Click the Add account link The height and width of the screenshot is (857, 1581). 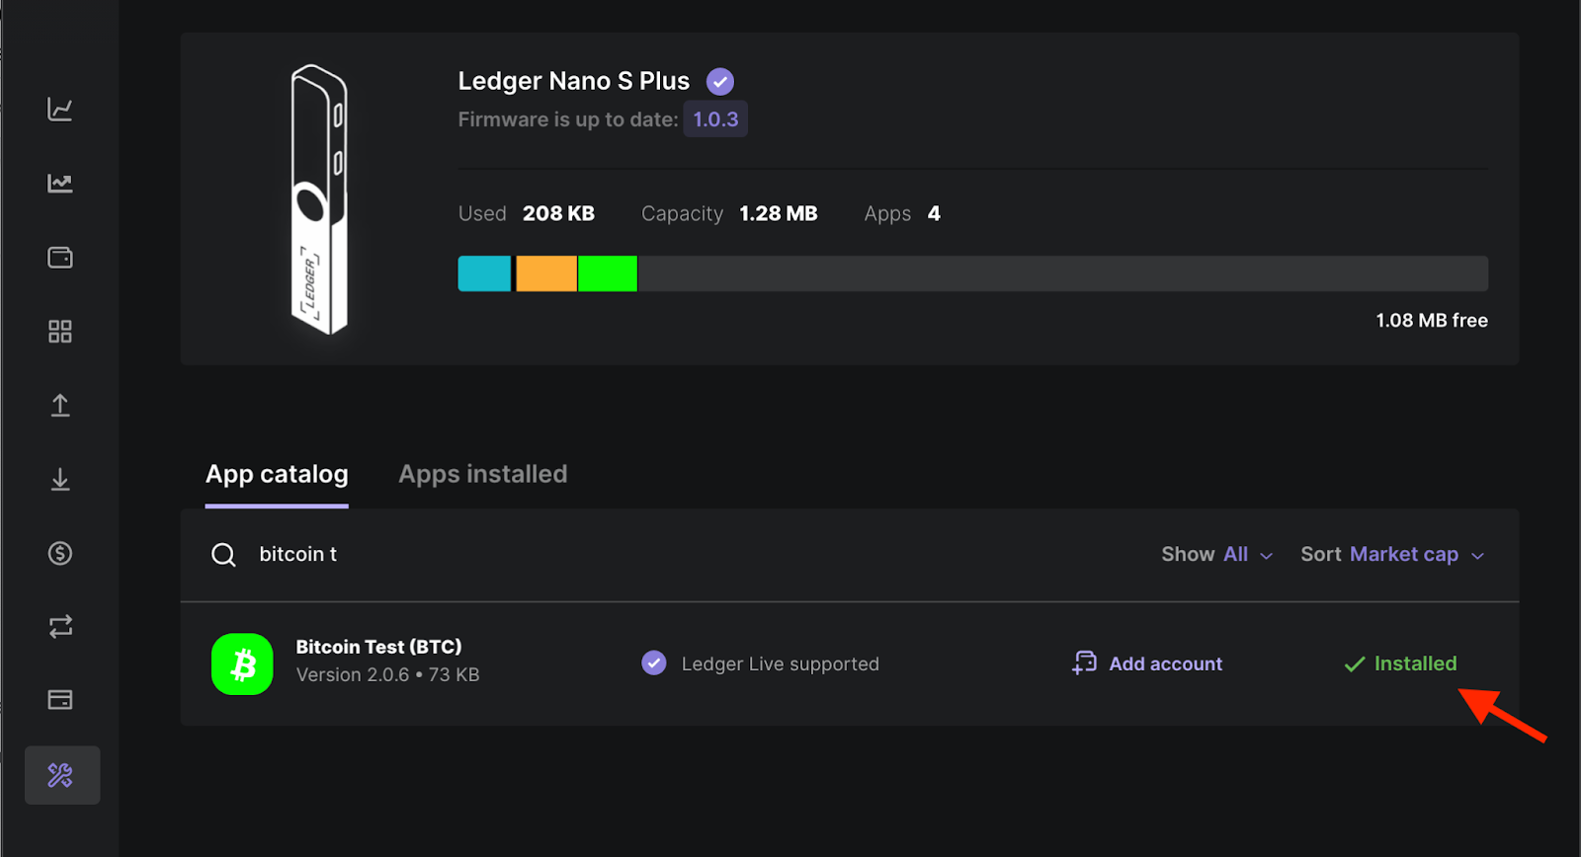tap(1166, 663)
